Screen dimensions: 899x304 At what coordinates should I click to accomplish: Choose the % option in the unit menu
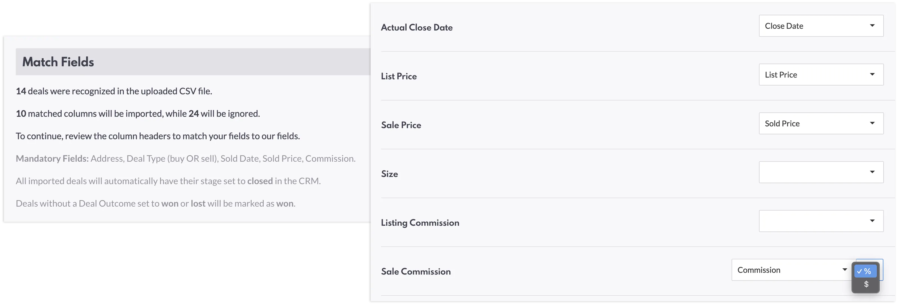pyautogui.click(x=865, y=271)
